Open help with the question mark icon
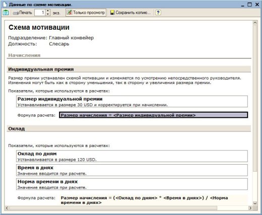The image size is (262, 215). point(158,13)
